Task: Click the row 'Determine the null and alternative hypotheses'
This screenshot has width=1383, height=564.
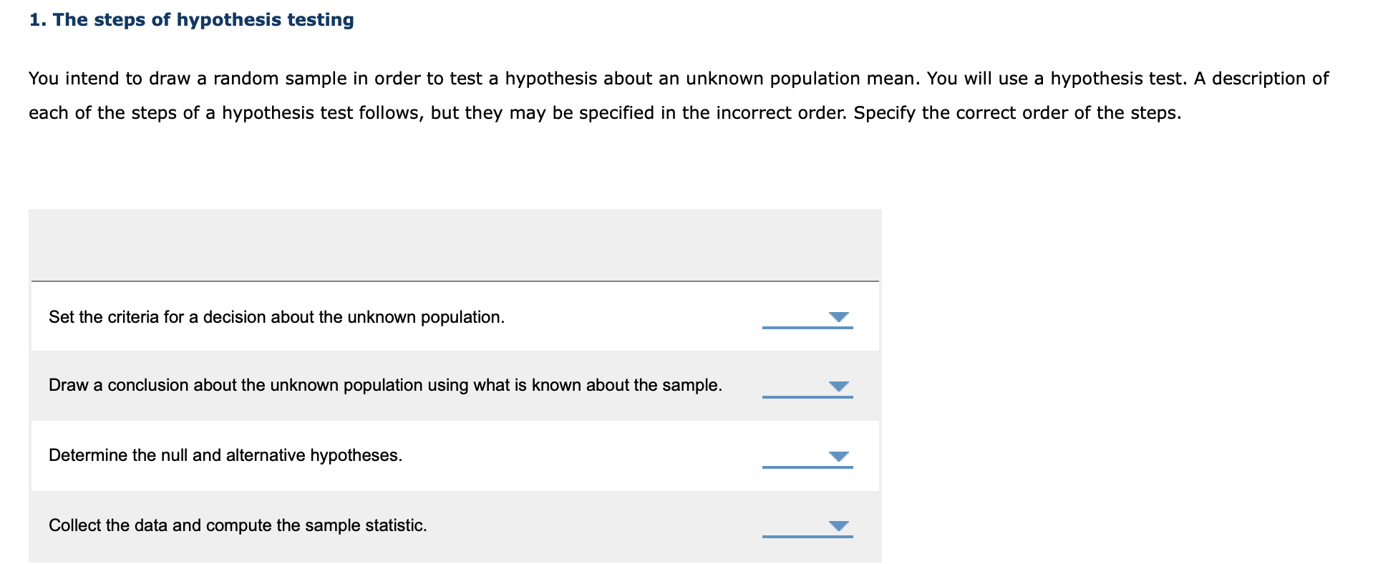Action: [225, 455]
